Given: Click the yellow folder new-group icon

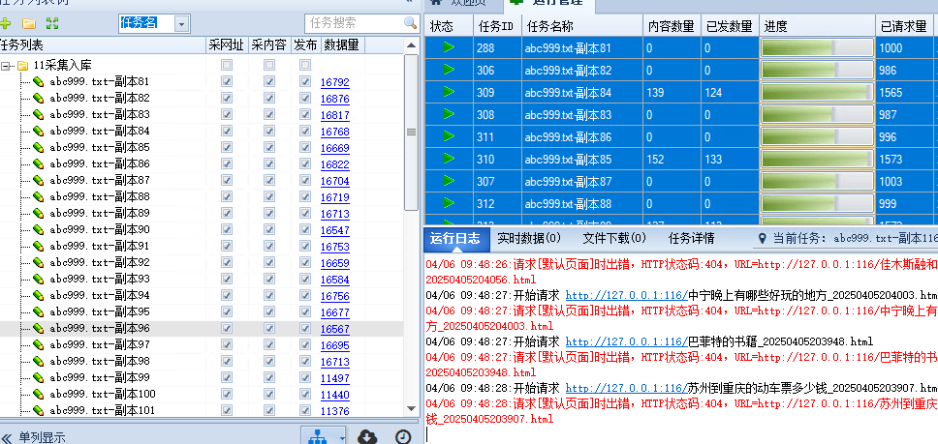Looking at the screenshot, I should click(x=29, y=24).
